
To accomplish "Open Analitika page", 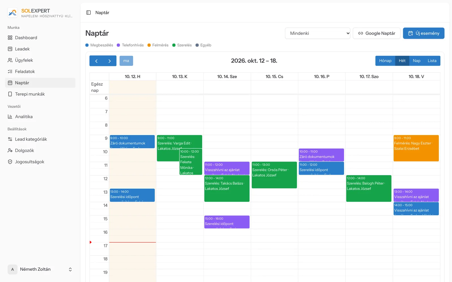I will (x=40, y=117).
